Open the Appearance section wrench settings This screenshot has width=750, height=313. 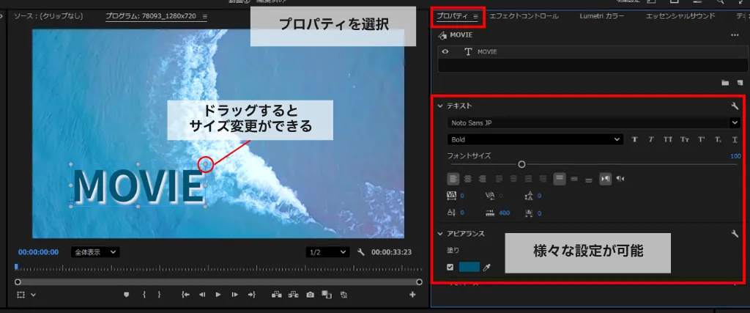[x=735, y=234]
